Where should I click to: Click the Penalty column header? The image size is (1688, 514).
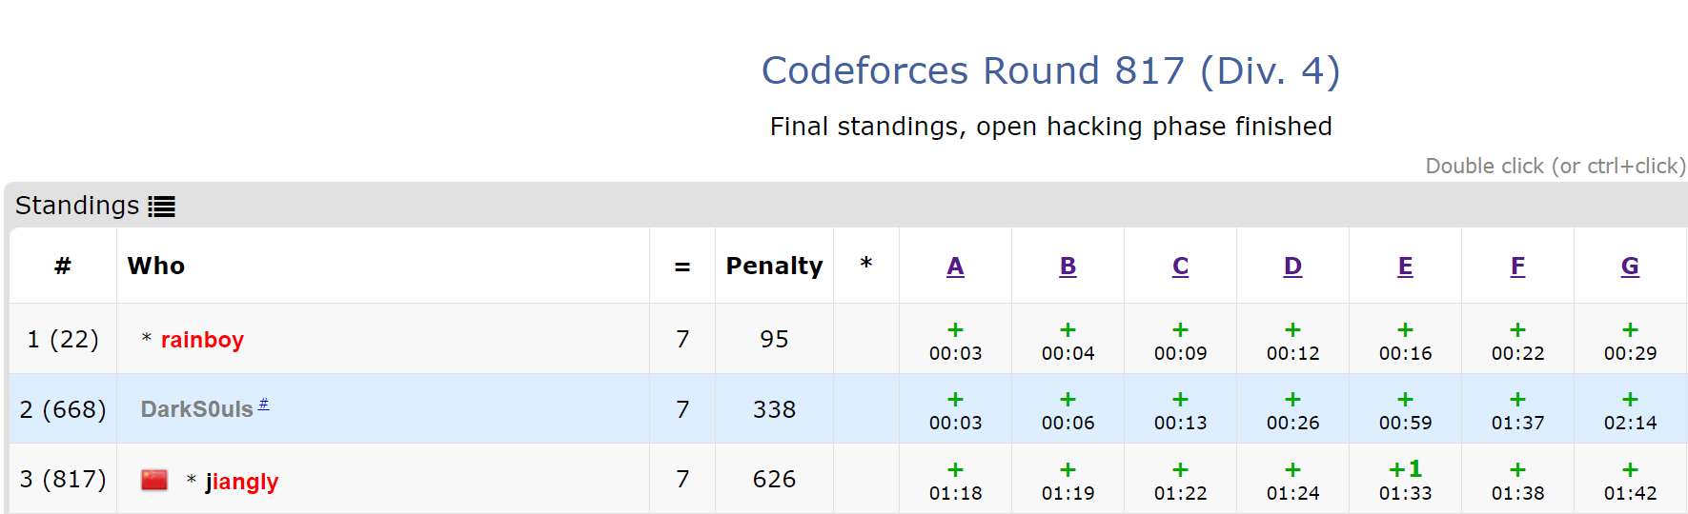coord(774,266)
